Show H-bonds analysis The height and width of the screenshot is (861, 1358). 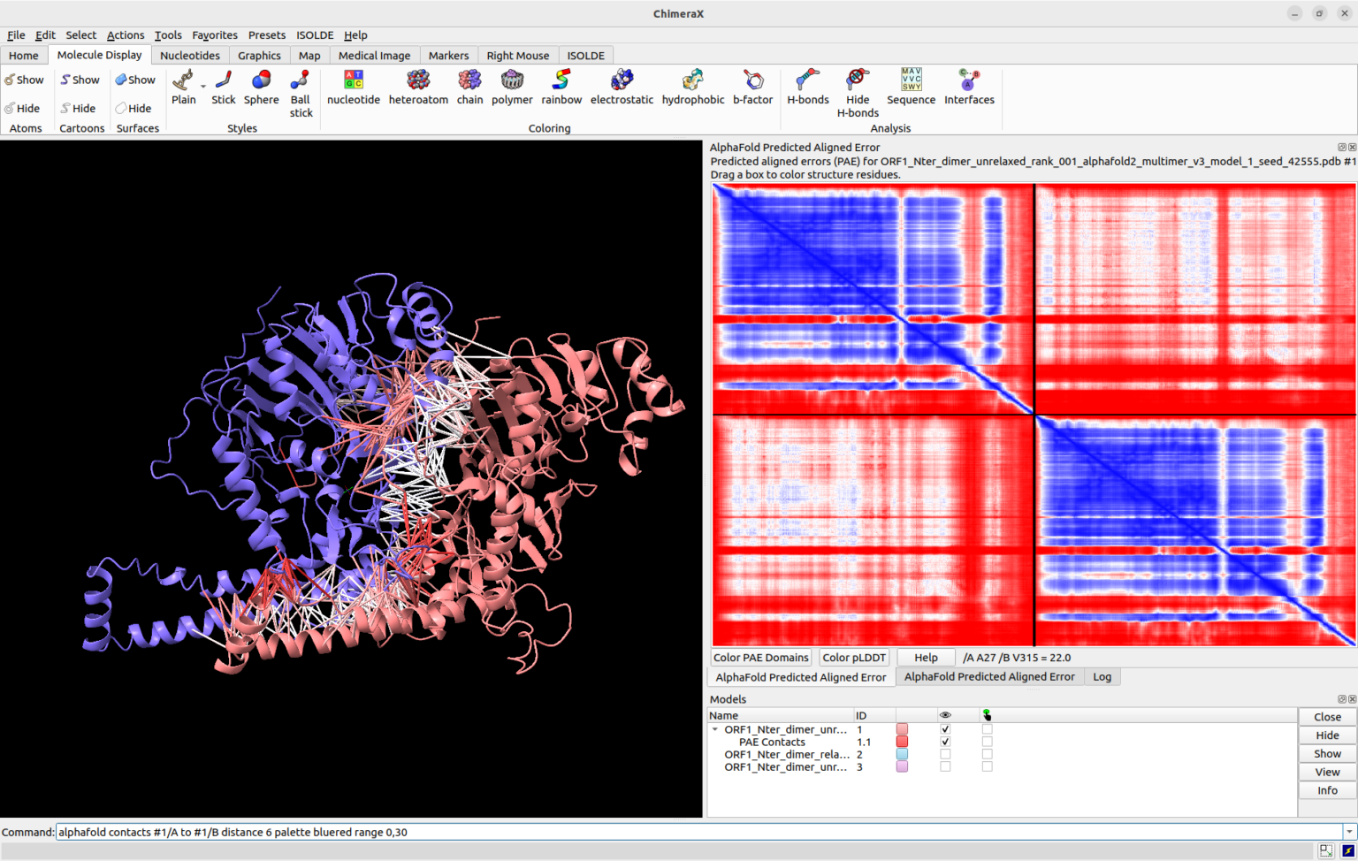808,87
